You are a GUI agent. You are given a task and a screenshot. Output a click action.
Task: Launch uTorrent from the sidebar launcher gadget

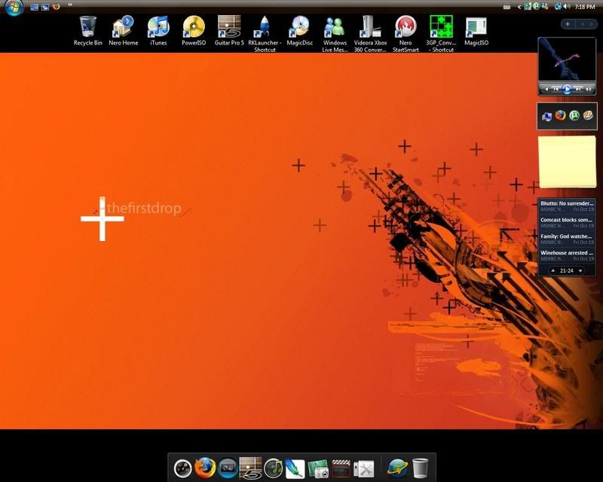pyautogui.click(x=574, y=115)
